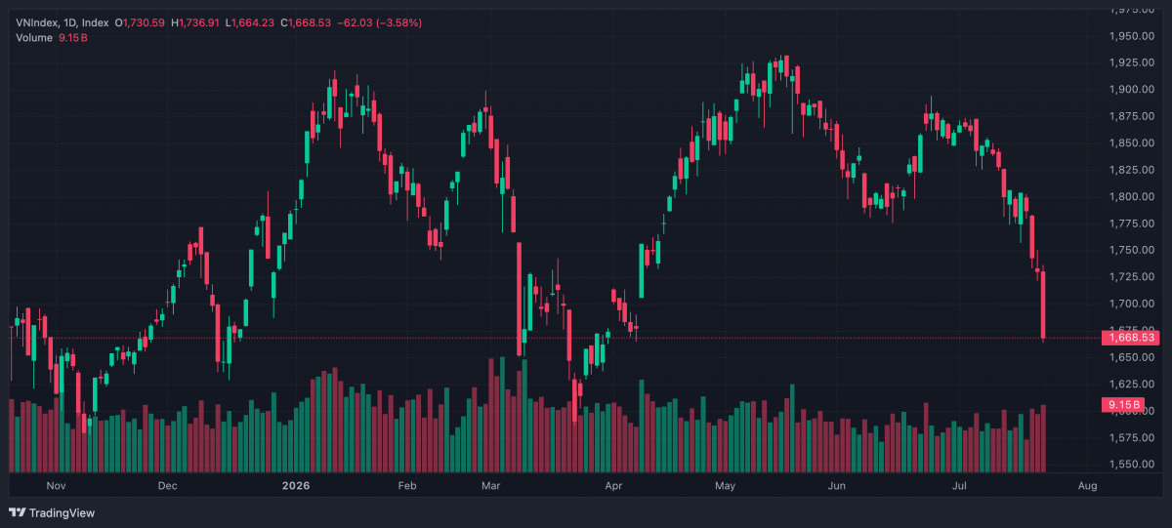1172x528 pixels.
Task: Click the last red volume bar
Action: point(1044,438)
